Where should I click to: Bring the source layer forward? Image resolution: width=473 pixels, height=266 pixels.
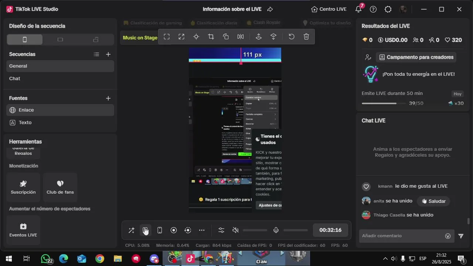(259, 37)
